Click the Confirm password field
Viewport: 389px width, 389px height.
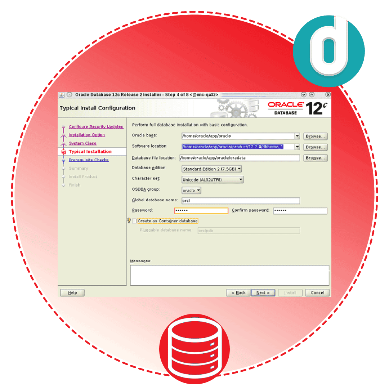coord(300,211)
